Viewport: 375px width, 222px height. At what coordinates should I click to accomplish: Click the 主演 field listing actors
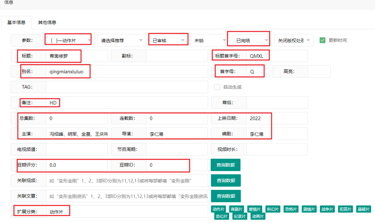click(x=76, y=134)
